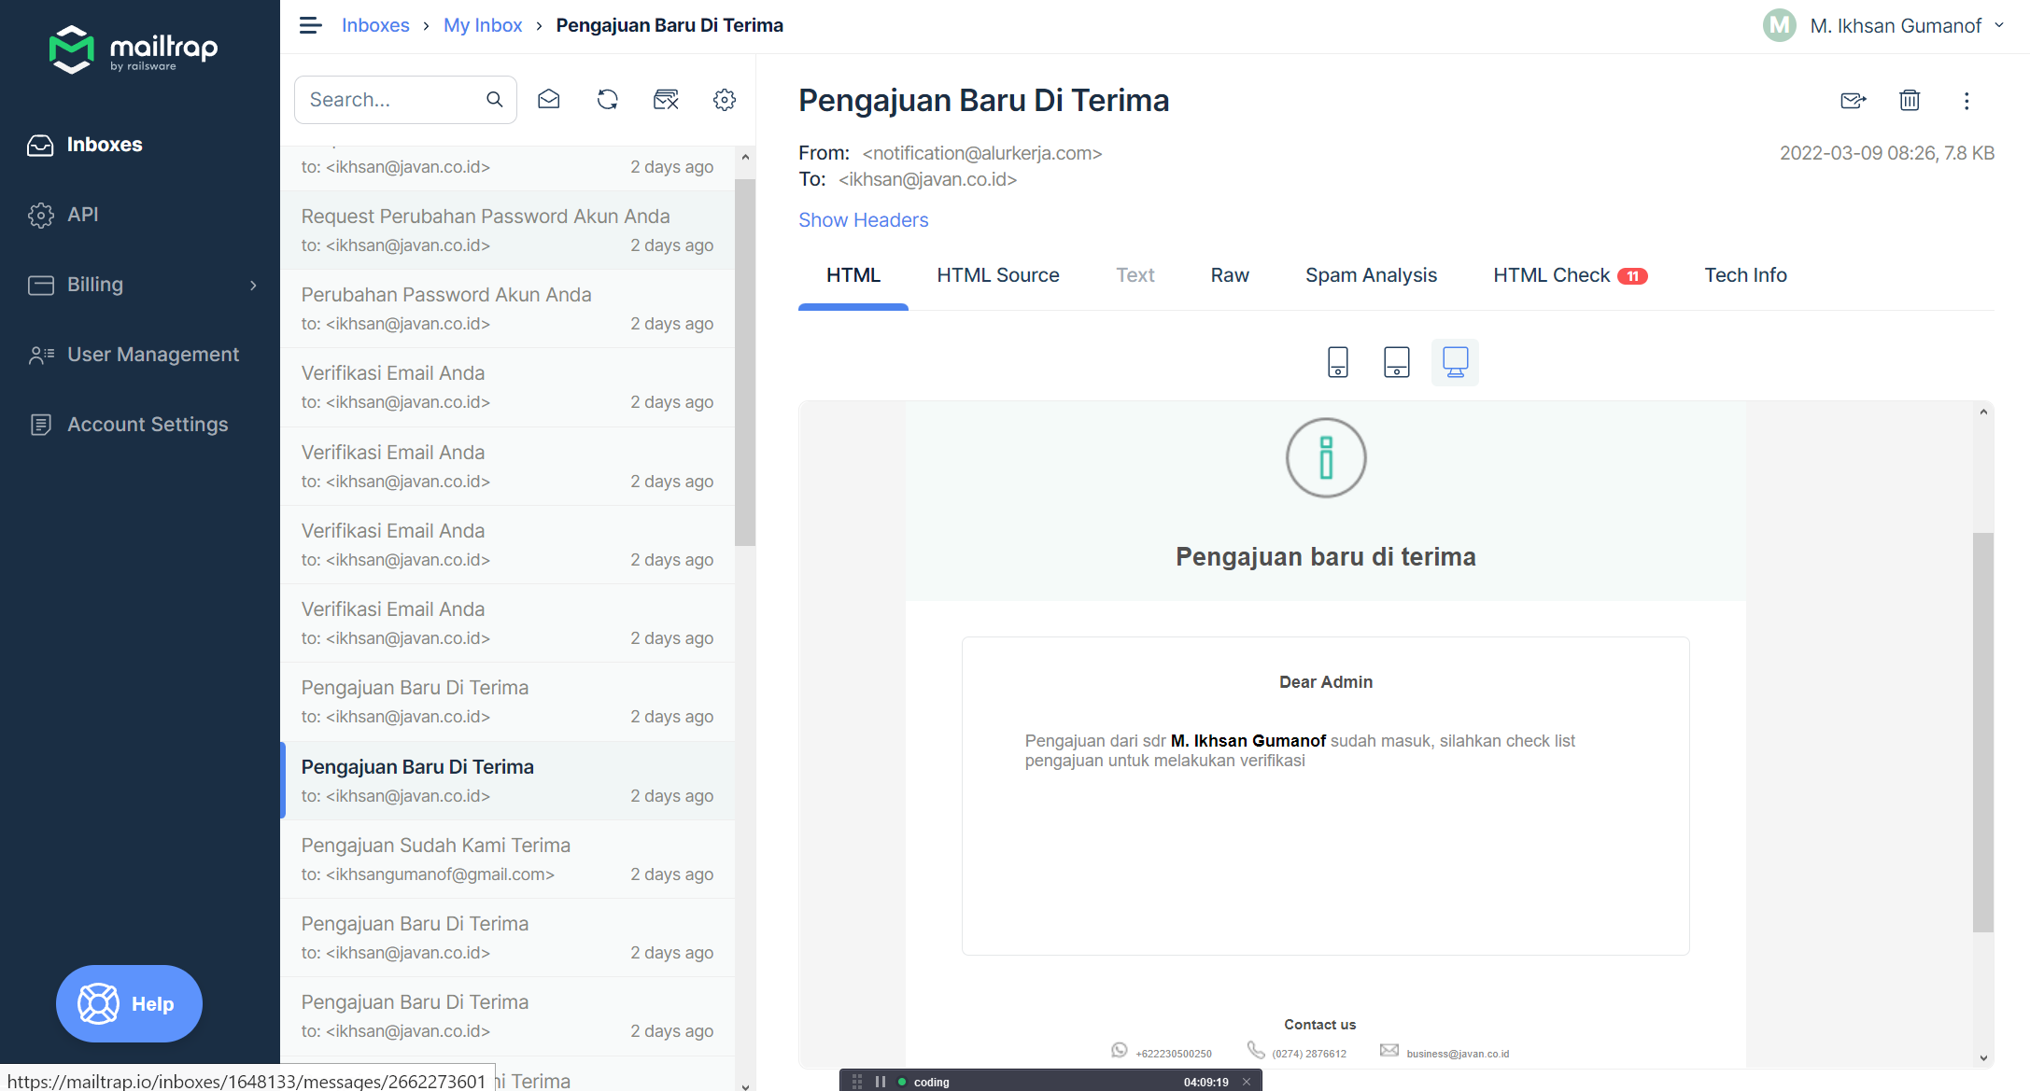Click the Show Headers link
This screenshot has width=2030, height=1091.
coord(863,220)
